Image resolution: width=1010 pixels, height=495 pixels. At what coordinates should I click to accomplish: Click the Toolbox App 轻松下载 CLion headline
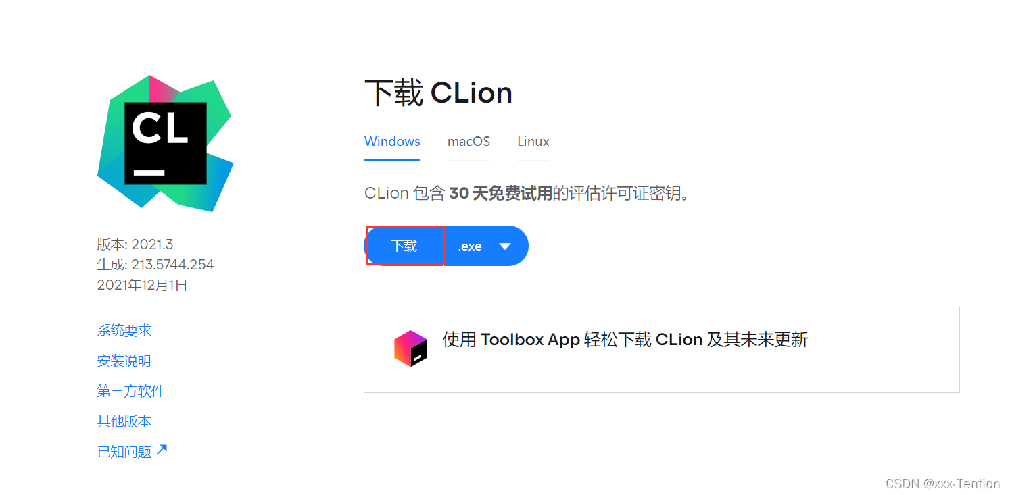[625, 339]
